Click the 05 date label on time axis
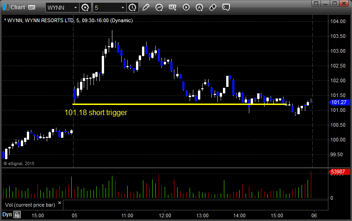Viewport: 352px width, 221px height. (74, 215)
